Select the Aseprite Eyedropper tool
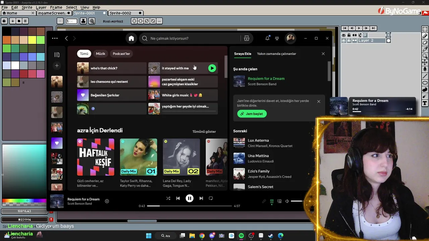The width and height of the screenshot is (429, 241). 425,49
